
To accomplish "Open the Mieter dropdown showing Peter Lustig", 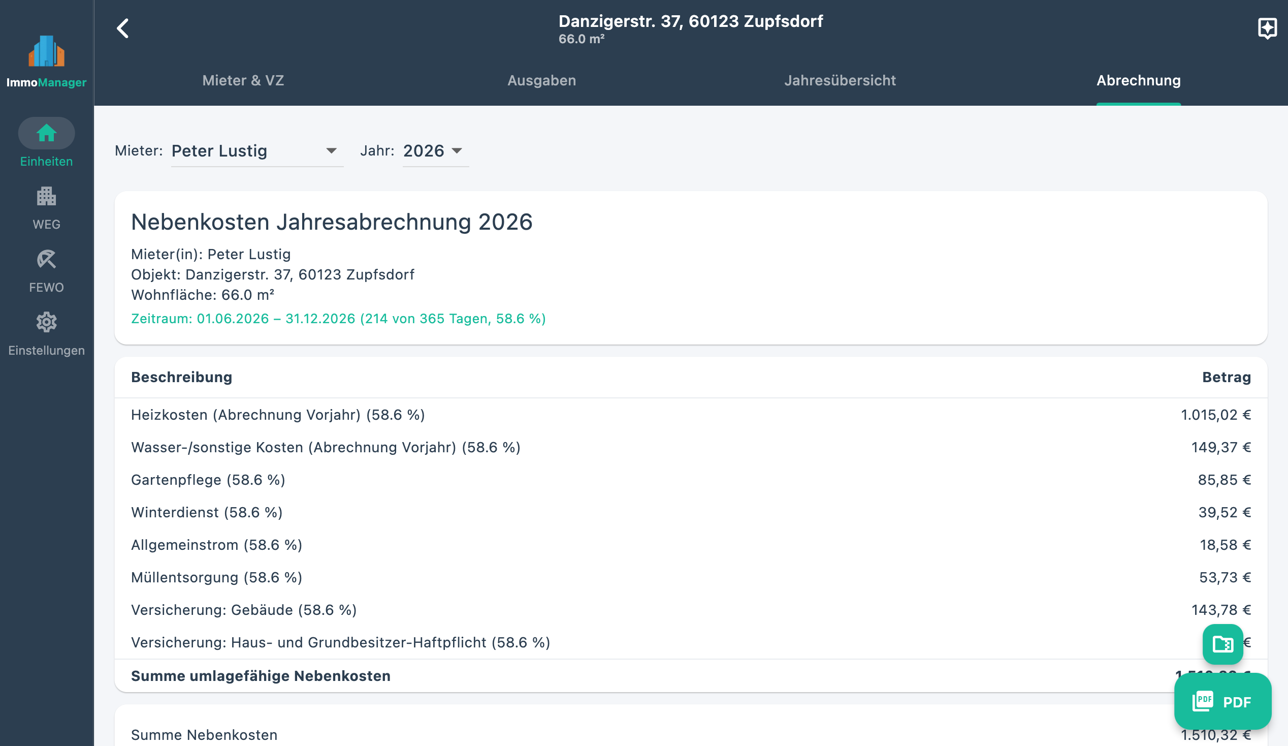I will click(x=257, y=151).
